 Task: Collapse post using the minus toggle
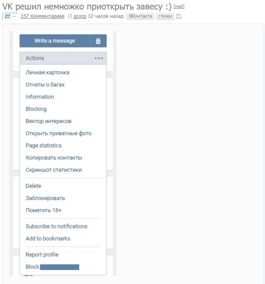[14, 16]
